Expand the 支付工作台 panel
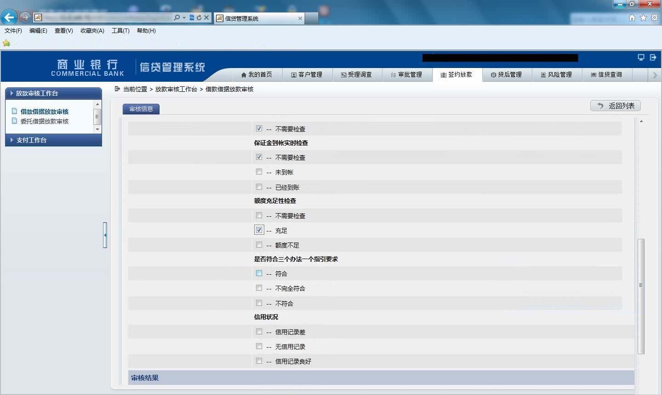 coord(53,140)
